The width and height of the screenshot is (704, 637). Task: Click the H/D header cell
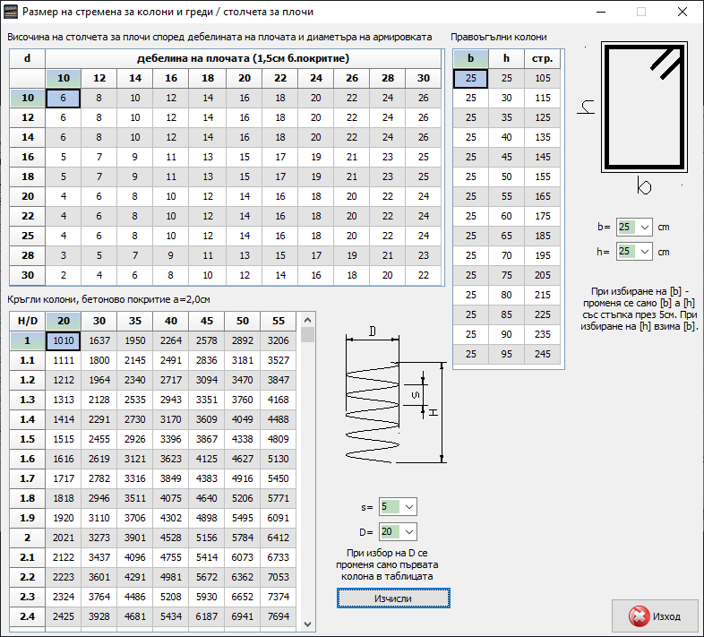click(x=28, y=320)
